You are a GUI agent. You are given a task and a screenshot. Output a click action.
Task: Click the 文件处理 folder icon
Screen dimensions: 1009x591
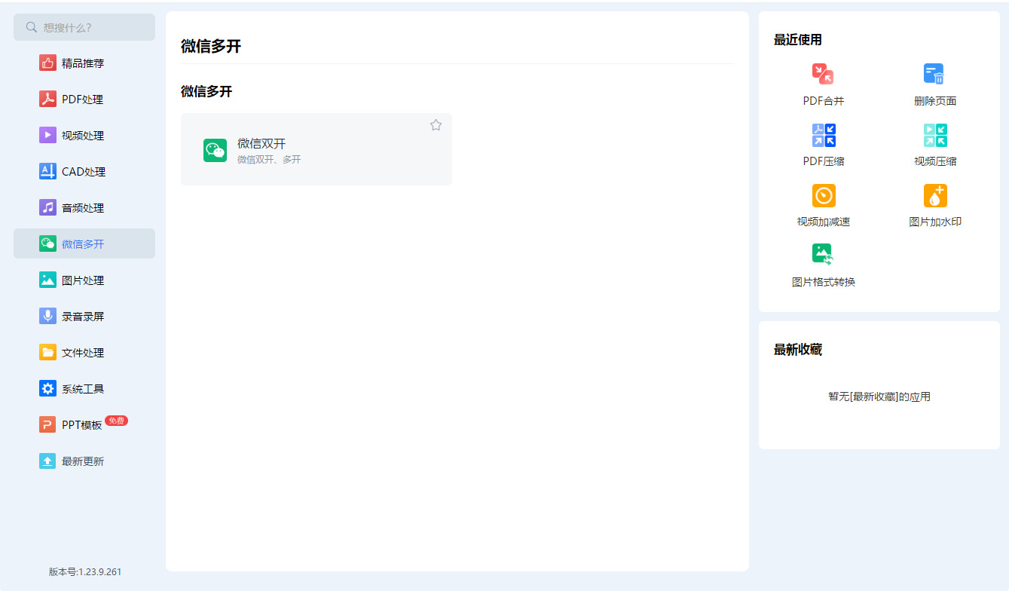click(x=47, y=353)
